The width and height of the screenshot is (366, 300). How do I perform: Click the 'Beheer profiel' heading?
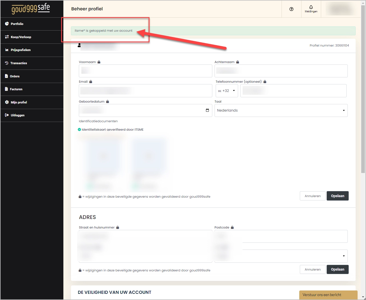click(x=87, y=9)
